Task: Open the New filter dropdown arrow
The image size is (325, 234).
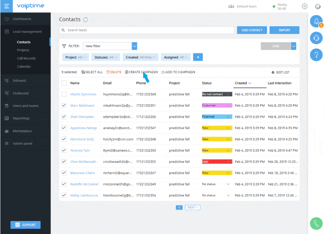Action: click(x=134, y=46)
